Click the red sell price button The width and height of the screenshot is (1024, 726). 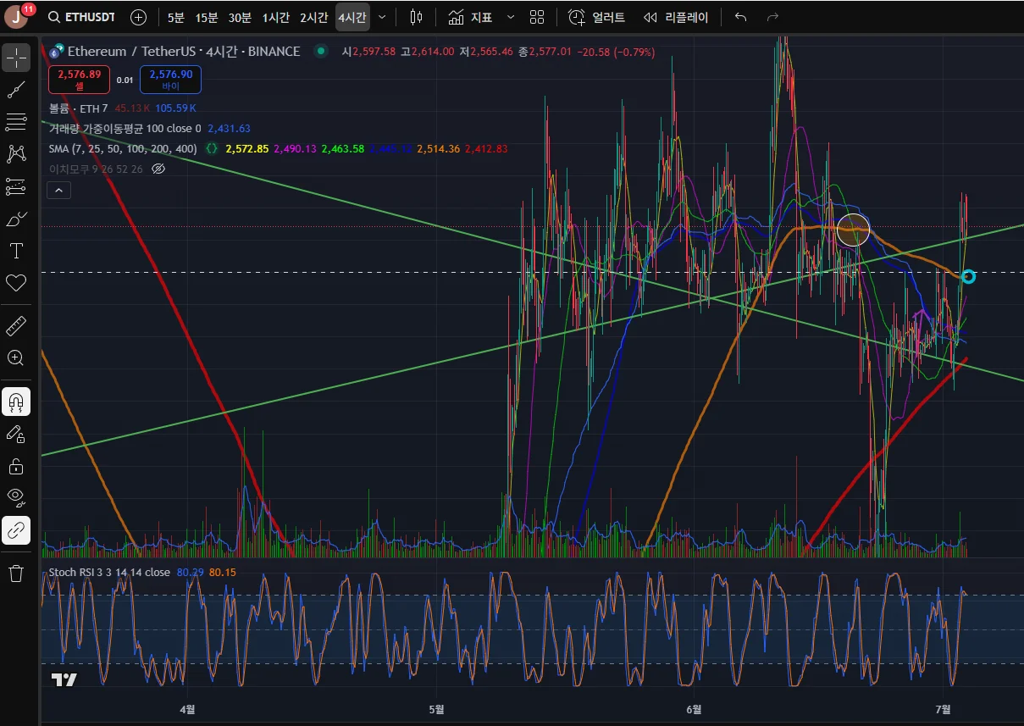(79, 80)
